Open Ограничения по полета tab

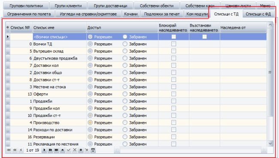[29, 14]
